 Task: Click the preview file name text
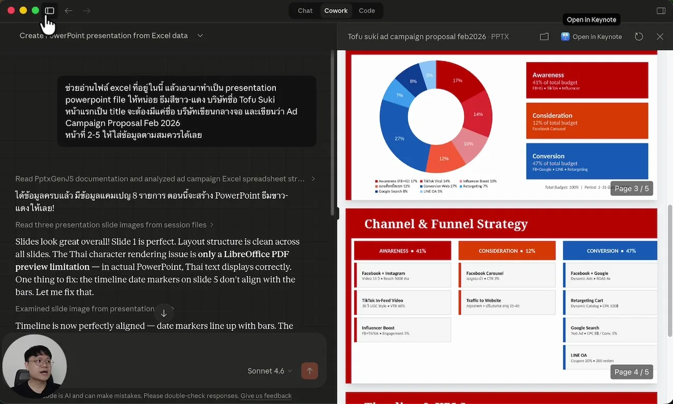pyautogui.click(x=428, y=37)
